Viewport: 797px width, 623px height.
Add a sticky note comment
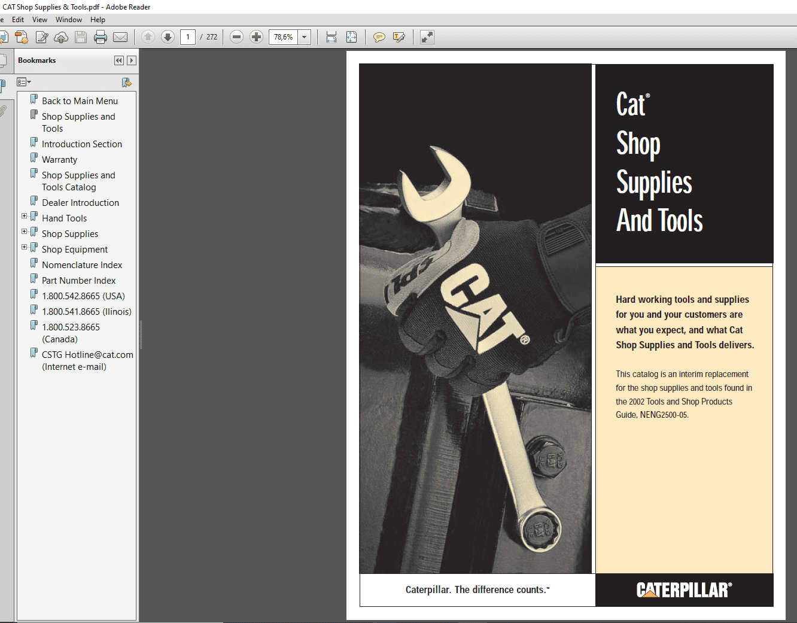pos(379,37)
